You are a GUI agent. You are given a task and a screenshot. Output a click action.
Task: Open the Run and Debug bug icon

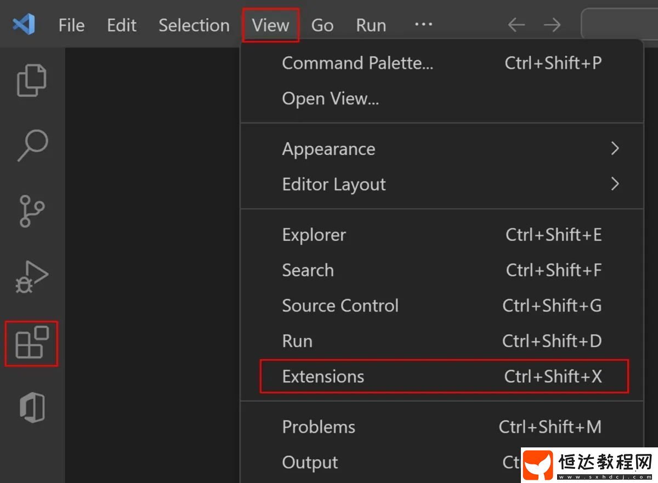point(32,277)
